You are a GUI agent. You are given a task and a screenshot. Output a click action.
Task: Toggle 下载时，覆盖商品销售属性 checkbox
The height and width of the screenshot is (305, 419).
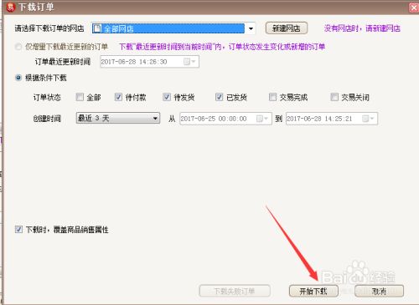(18, 230)
